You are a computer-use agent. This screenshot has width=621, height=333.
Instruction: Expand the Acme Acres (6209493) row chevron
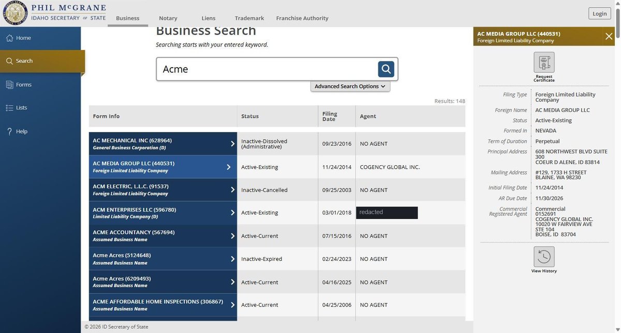coord(232,282)
